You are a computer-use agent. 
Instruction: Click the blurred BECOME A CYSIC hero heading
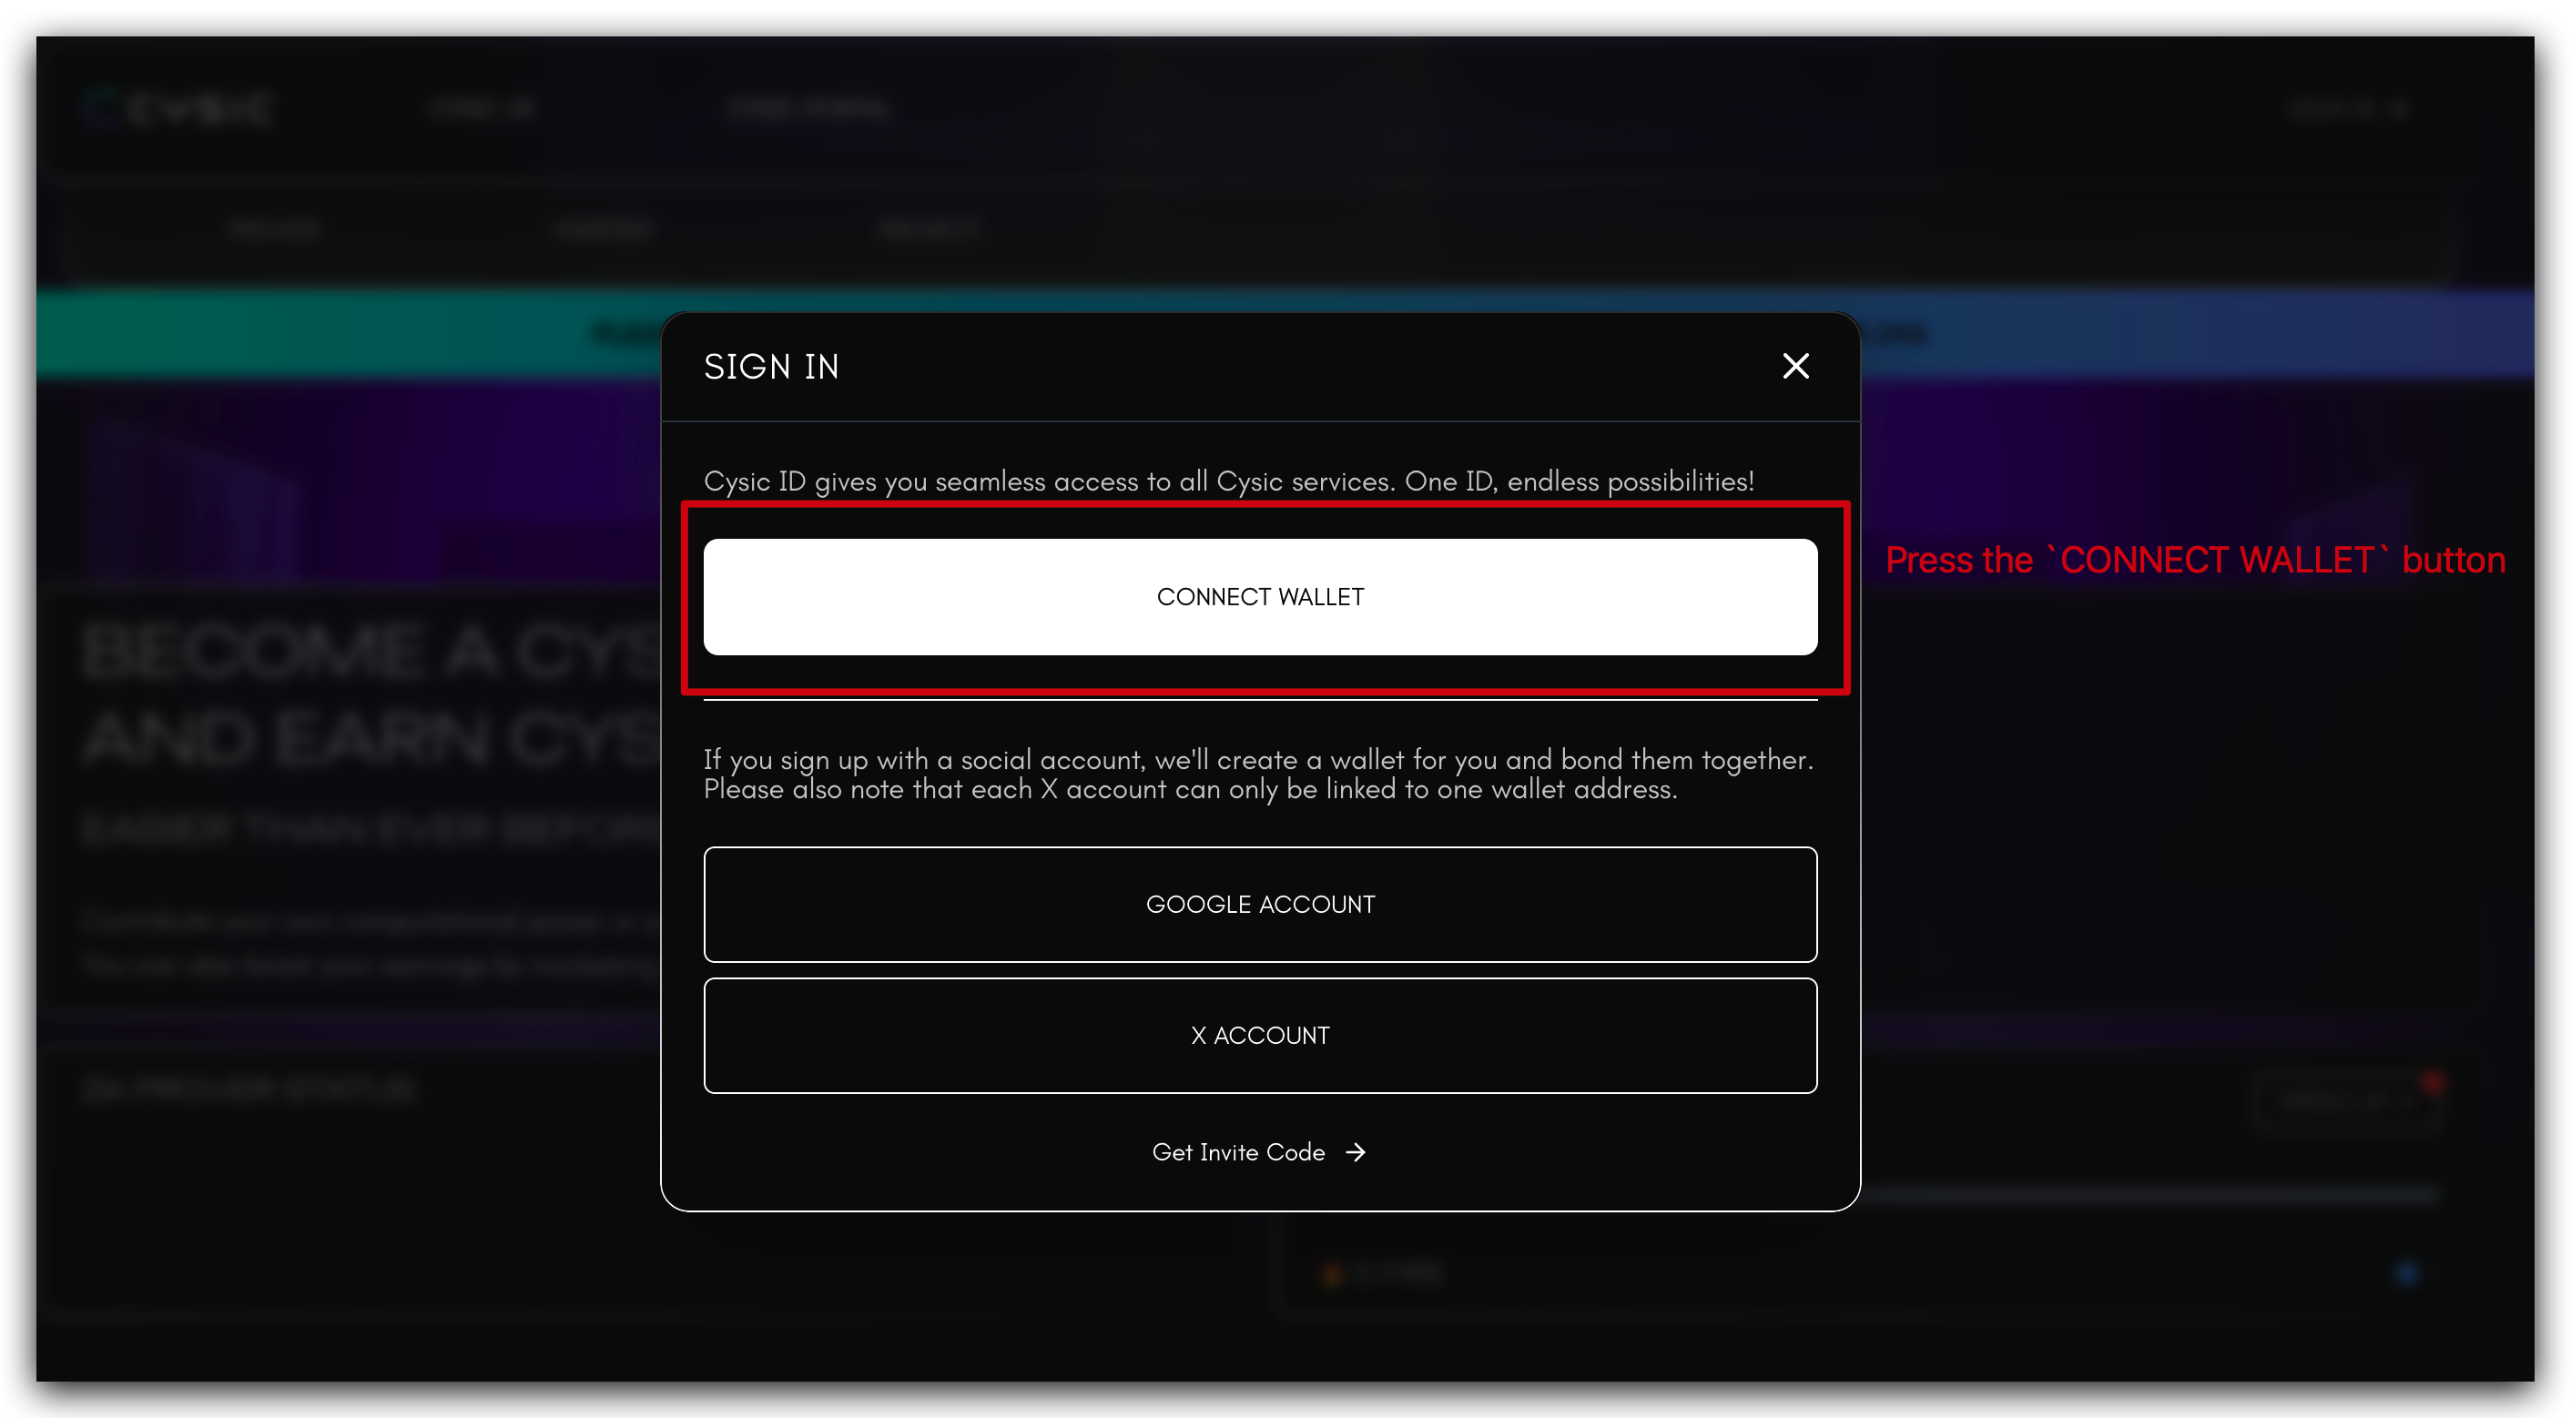[x=371, y=694]
